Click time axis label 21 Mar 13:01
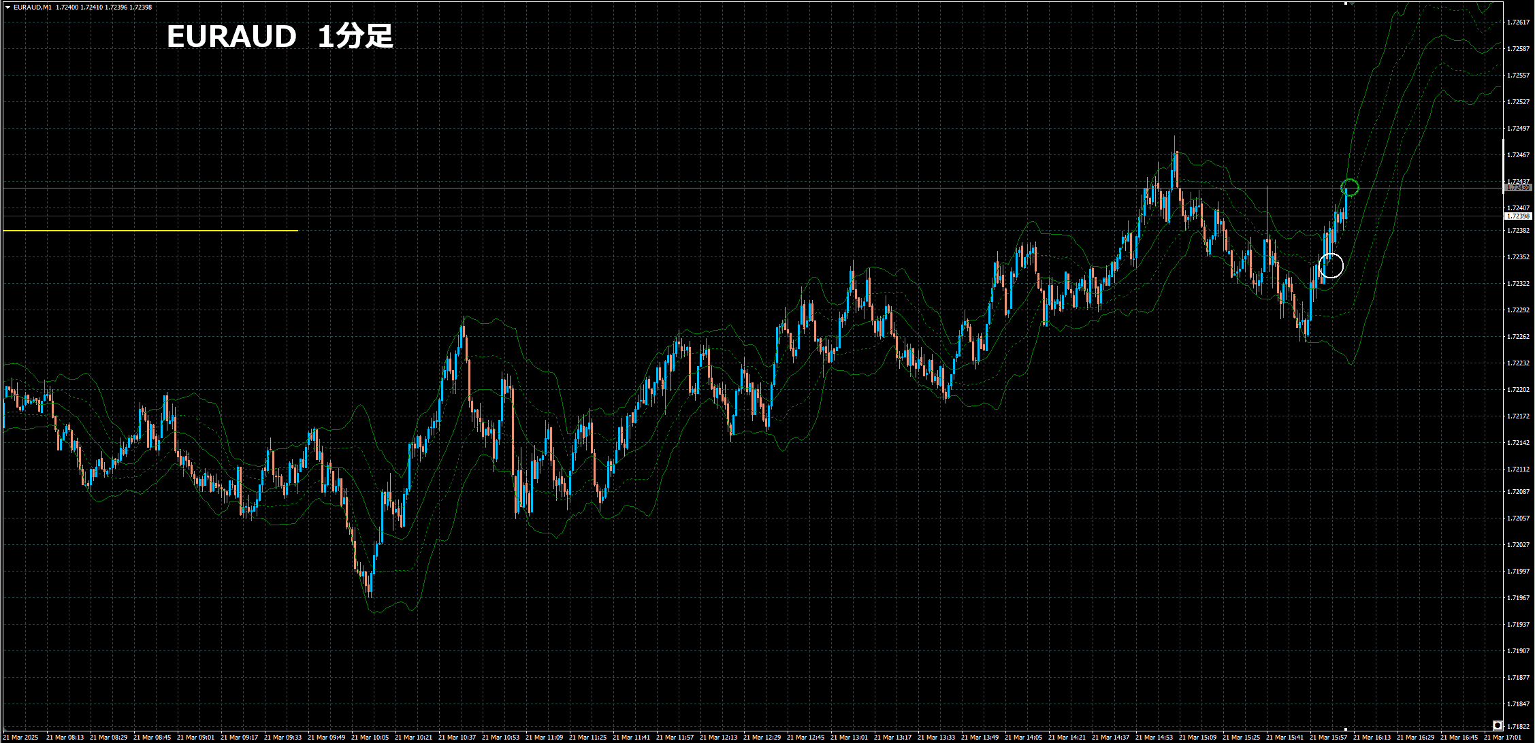Screen dimensions: 1535x743 [850, 738]
